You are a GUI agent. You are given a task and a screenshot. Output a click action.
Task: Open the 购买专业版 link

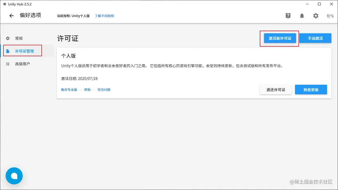pyautogui.click(x=69, y=90)
